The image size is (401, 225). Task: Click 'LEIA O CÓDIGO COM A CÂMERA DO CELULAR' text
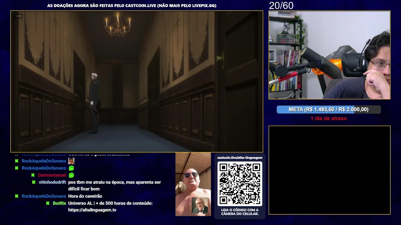(x=240, y=212)
